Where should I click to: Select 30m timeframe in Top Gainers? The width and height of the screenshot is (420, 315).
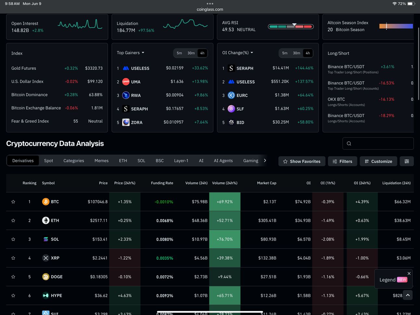pos(191,53)
